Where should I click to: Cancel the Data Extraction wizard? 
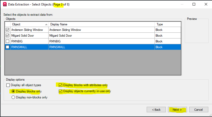click(x=199, y=110)
